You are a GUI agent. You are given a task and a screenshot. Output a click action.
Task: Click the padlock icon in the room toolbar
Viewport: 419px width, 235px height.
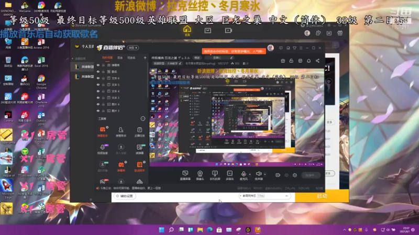point(292,61)
